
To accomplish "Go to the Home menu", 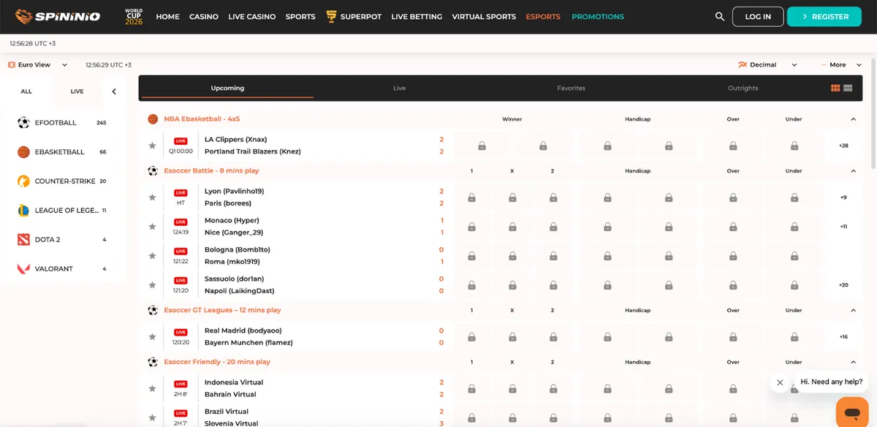I will coord(167,16).
